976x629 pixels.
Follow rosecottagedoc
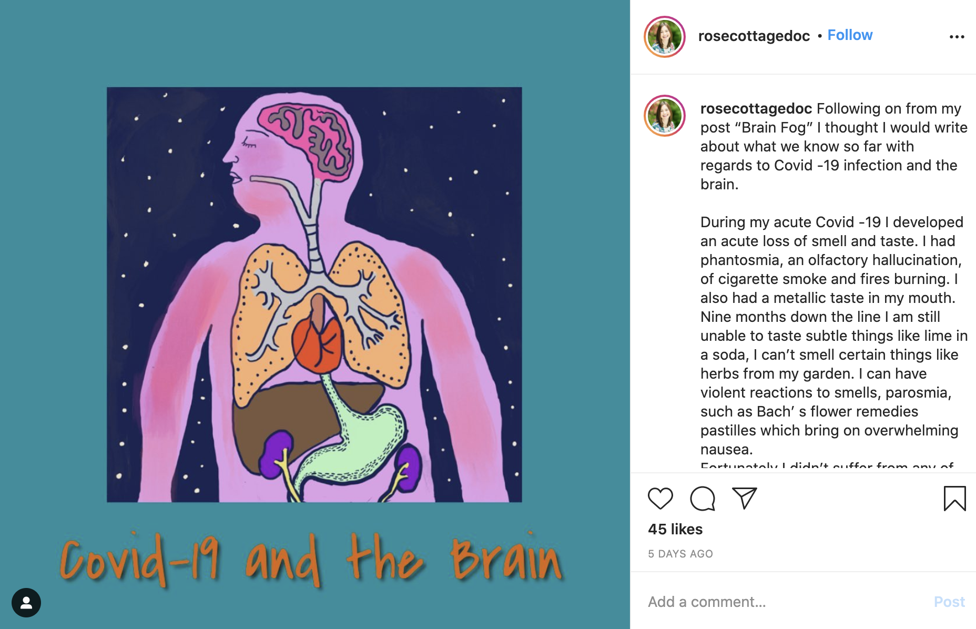[850, 35]
